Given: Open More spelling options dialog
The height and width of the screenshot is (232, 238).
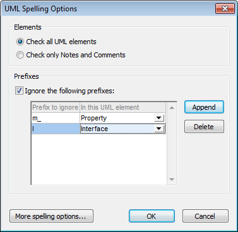Looking at the screenshot, I should coord(51,216).
